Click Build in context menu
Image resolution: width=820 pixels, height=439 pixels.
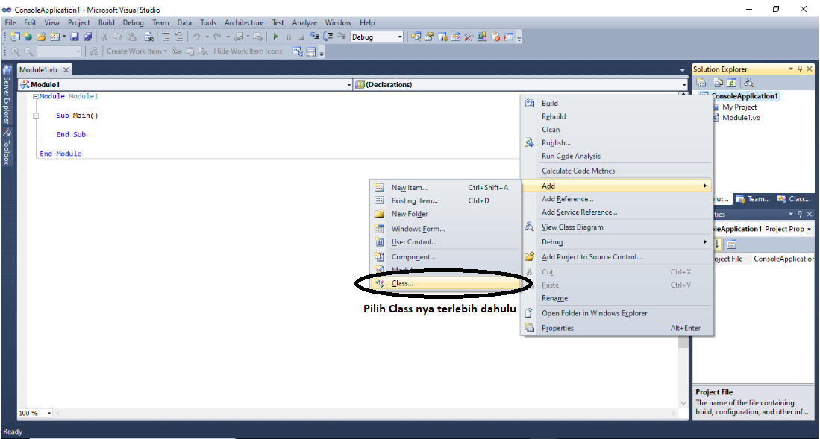pos(617,104)
